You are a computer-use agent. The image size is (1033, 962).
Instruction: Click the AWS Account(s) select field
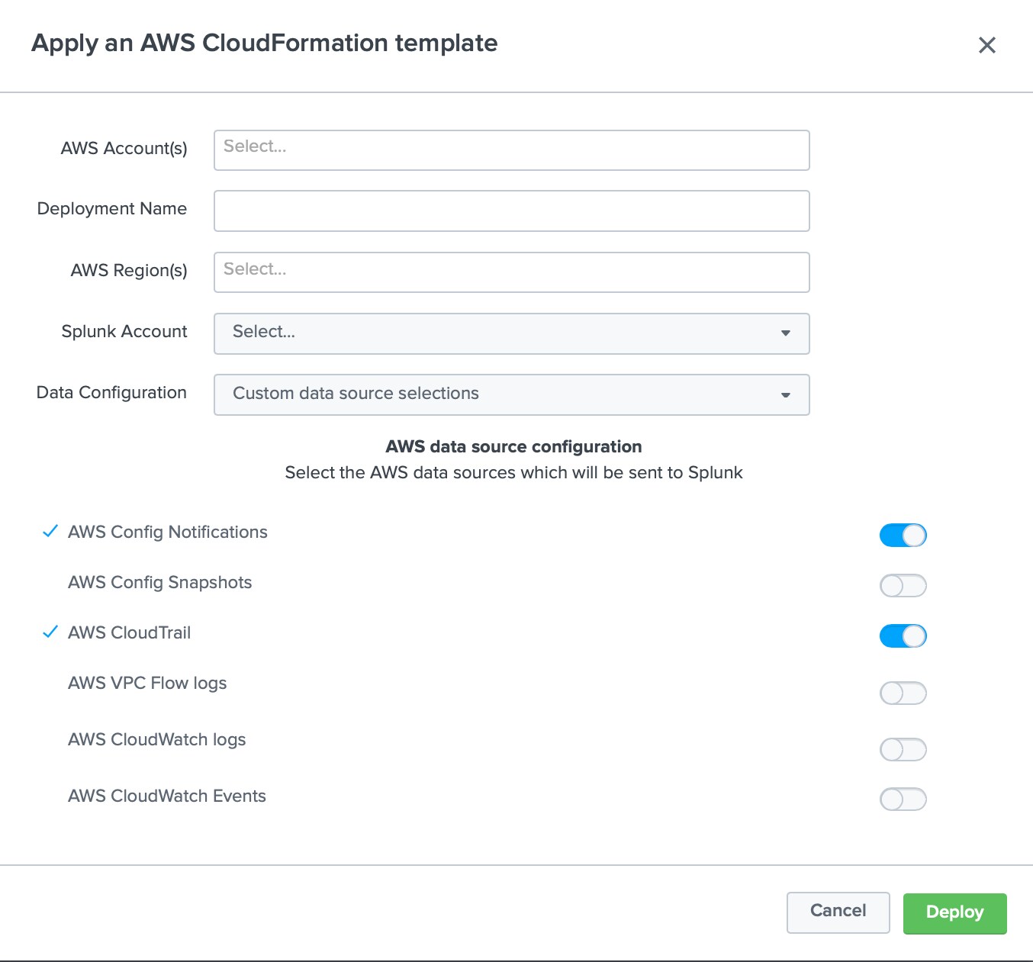[x=511, y=150]
